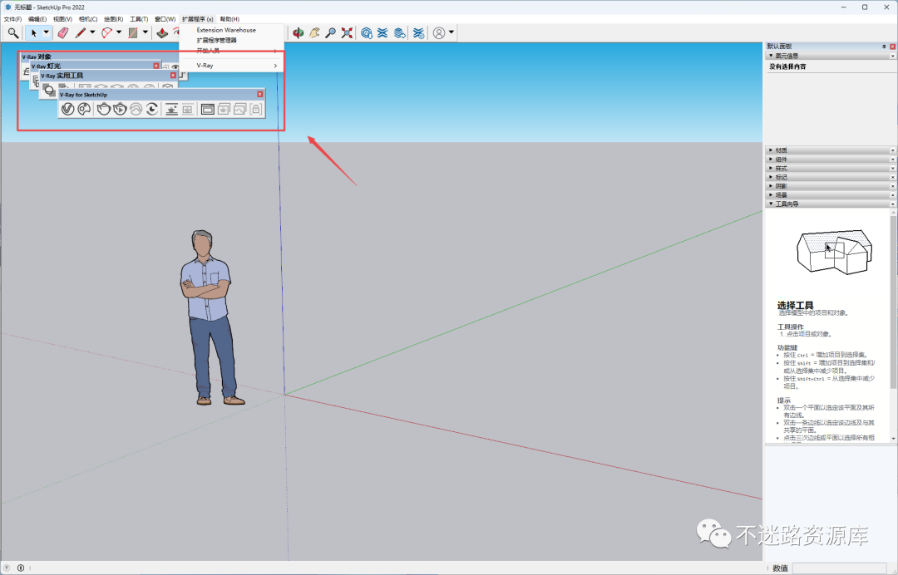Select the Arc drawing tool
The height and width of the screenshot is (575, 898).
106,33
